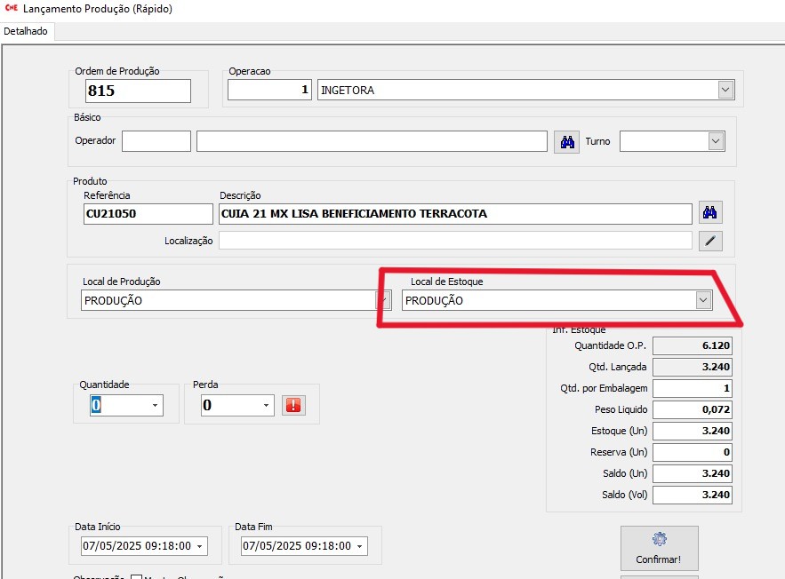
Task: Toggle the checkbox next to Observação
Action: (136, 577)
